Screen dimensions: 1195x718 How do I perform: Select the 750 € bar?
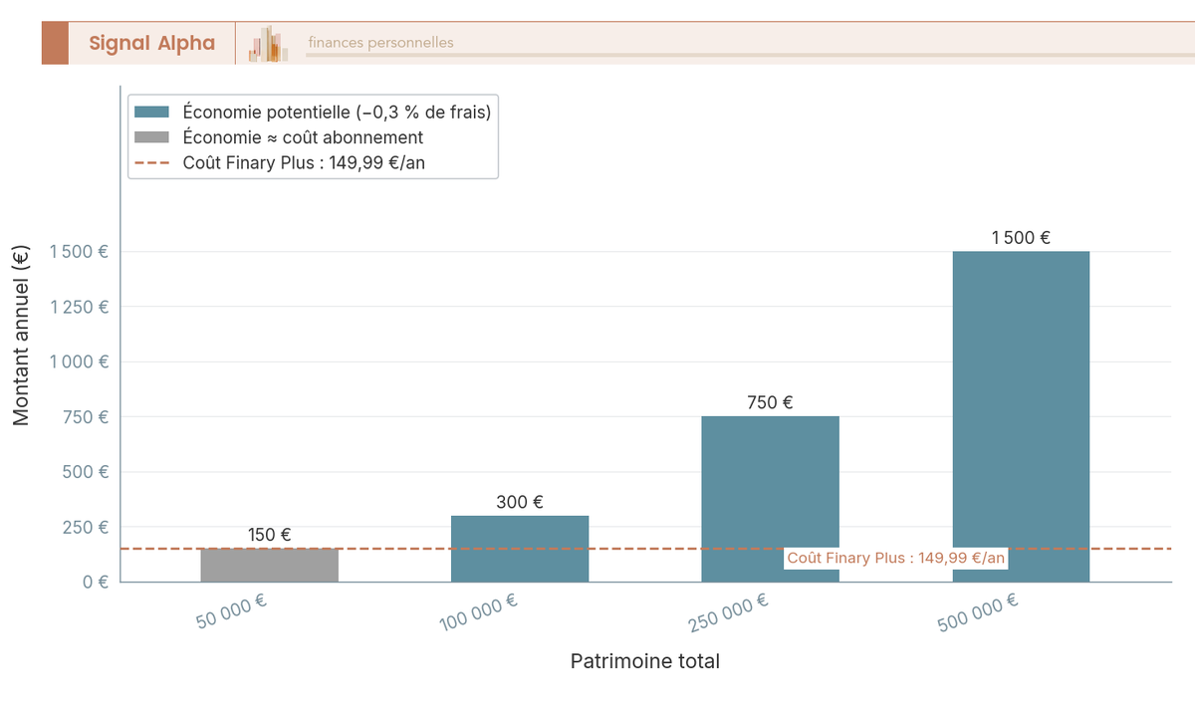(x=770, y=498)
